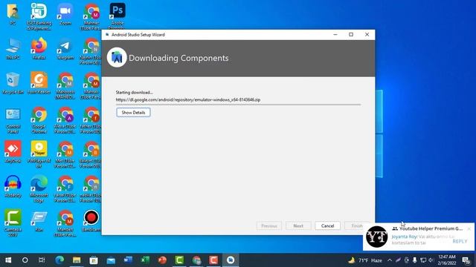The width and height of the screenshot is (476, 267).
Task: Open Chrome from the taskbar
Action: (x=196, y=260)
